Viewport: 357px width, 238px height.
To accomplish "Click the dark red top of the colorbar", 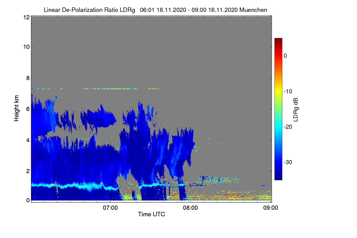I will [x=278, y=40].
